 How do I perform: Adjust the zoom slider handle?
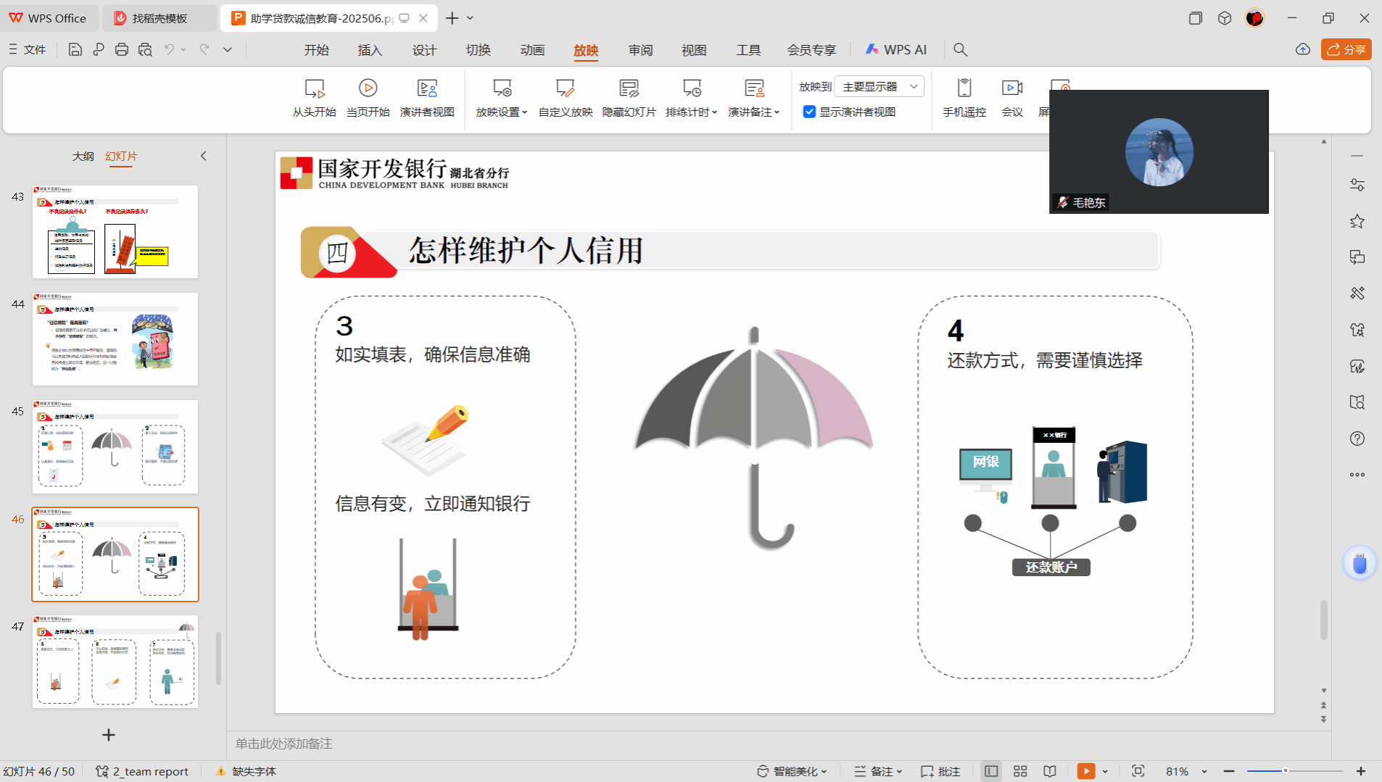[1285, 771]
